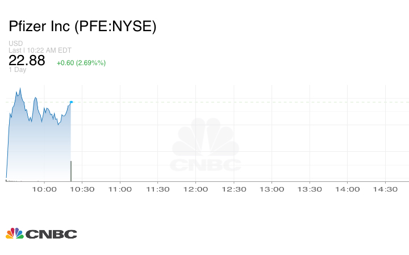Click the 12:00 time axis label
This screenshot has width=409, height=255.
point(196,190)
